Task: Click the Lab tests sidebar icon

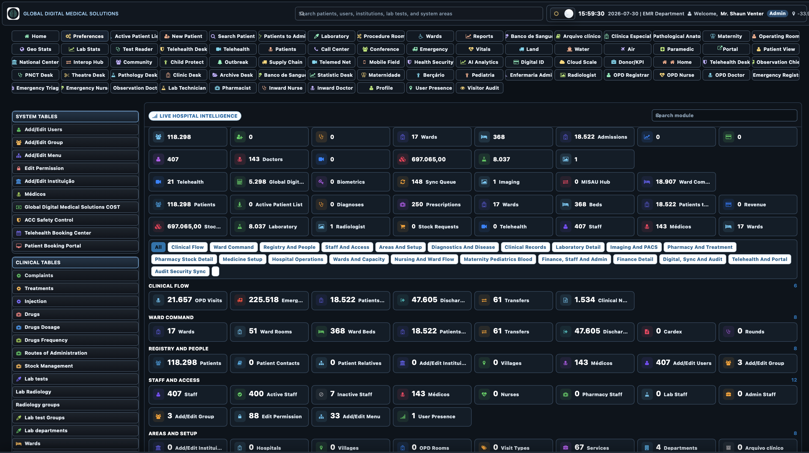Action: point(19,379)
